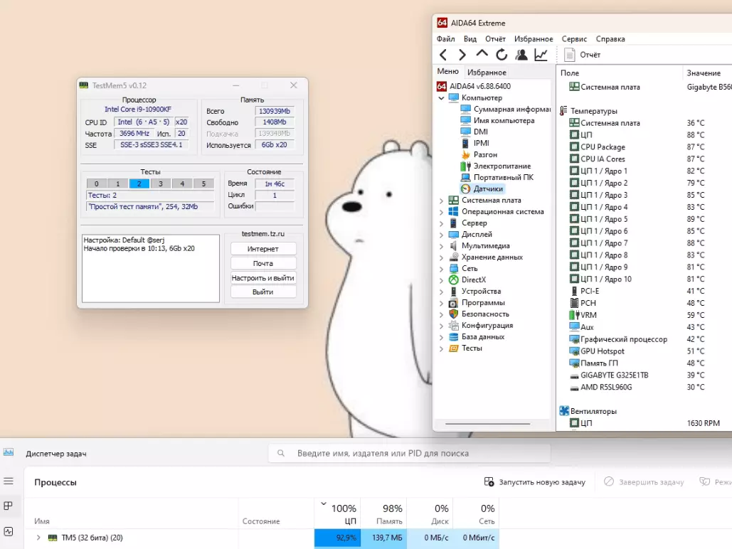Click the Конфигурация tree item icon
732x549 pixels.
(x=453, y=326)
